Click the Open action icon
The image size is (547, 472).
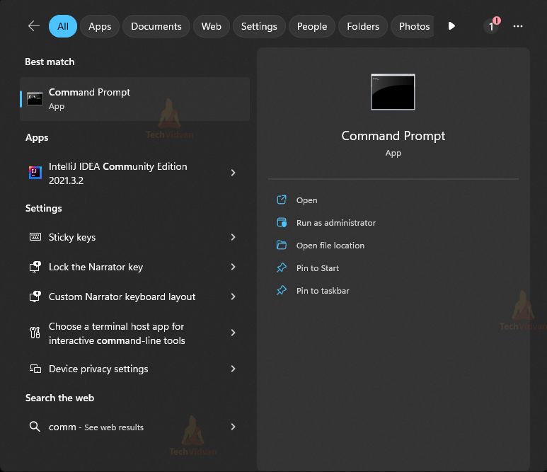pos(282,200)
